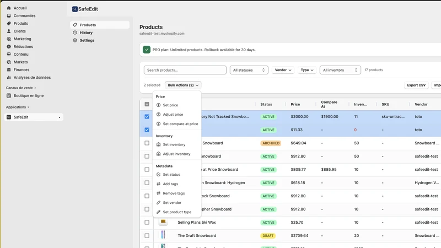
Task: Expand Applications section
Action: (18, 107)
